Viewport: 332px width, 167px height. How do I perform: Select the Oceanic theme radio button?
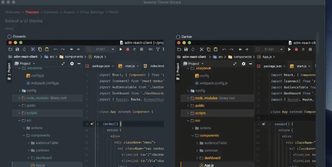tap(10, 37)
